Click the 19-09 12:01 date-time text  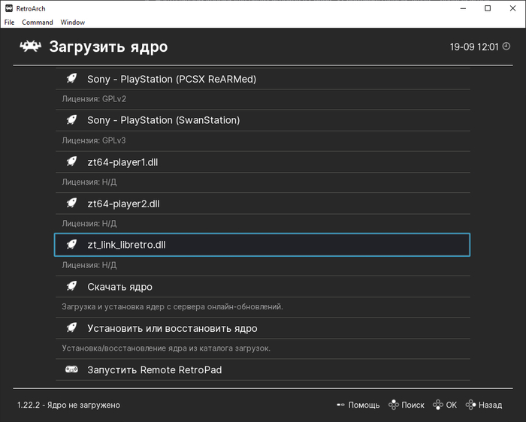[x=474, y=47]
